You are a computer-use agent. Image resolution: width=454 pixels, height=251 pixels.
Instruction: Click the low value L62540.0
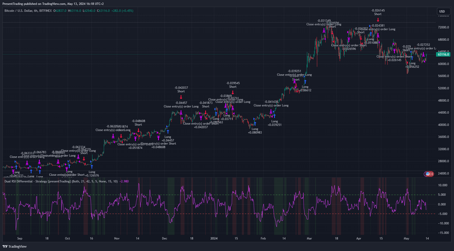(x=89, y=11)
